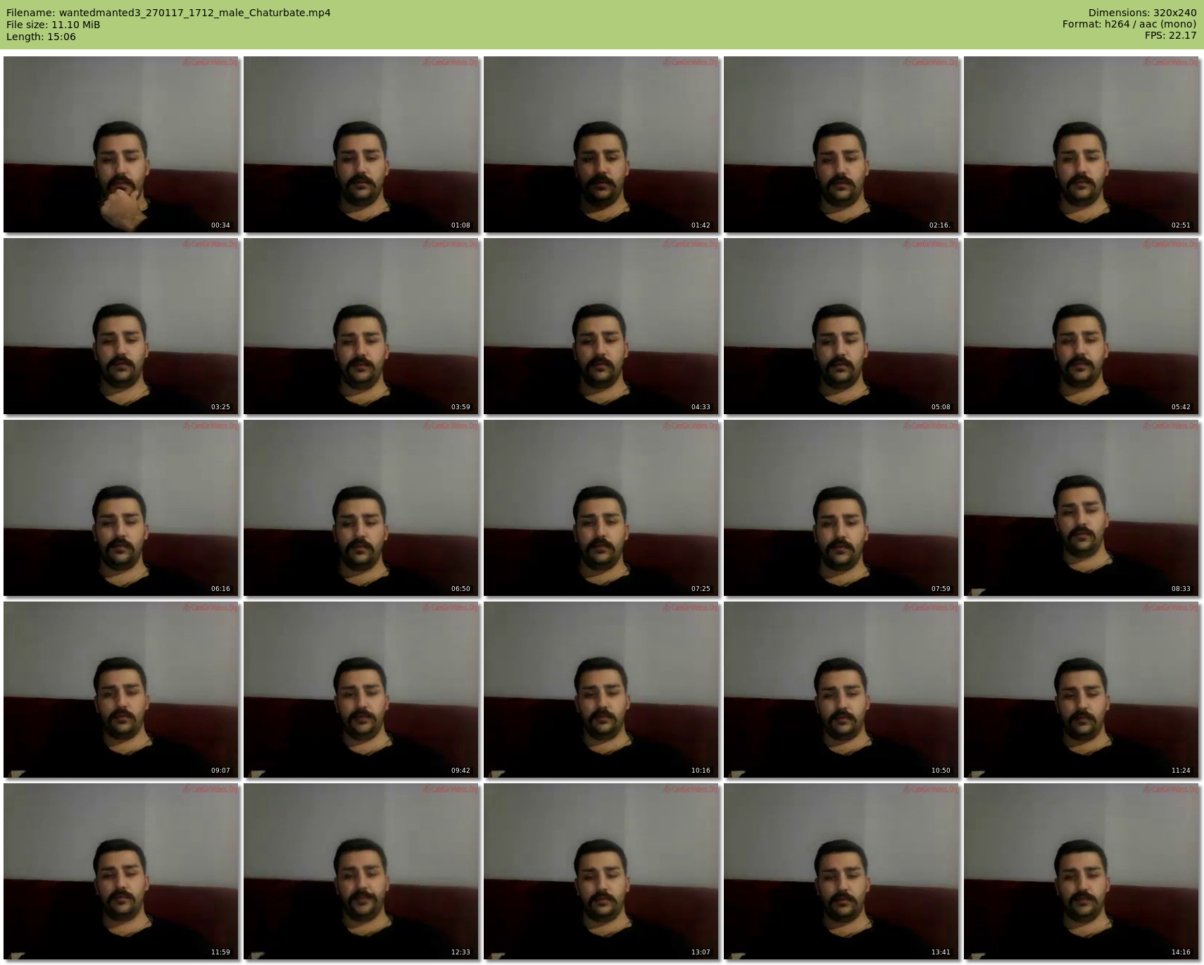Click the thumbnail timed 13:41
This screenshot has height=965, width=1204.
pos(841,871)
